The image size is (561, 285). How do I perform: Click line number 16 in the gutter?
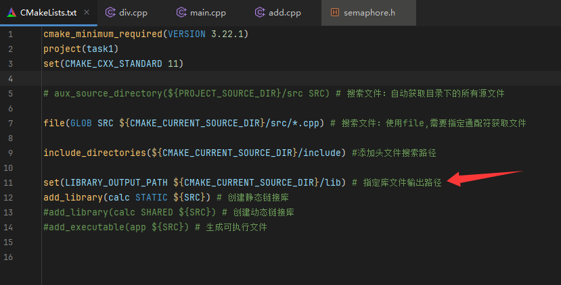(x=9, y=257)
